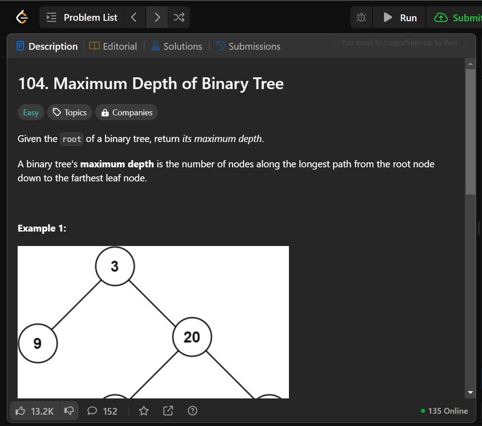482x426 pixels.
Task: Star this problem as favorite
Action: click(143, 411)
